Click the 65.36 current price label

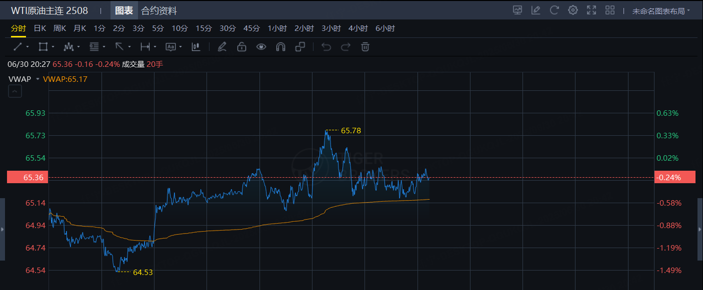pos(27,177)
